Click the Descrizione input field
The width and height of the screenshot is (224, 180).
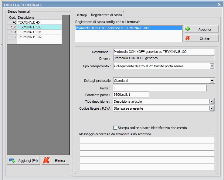pyautogui.click(x=164, y=52)
